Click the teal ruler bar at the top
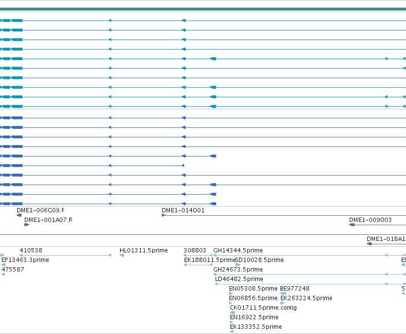 [x=203, y=9]
